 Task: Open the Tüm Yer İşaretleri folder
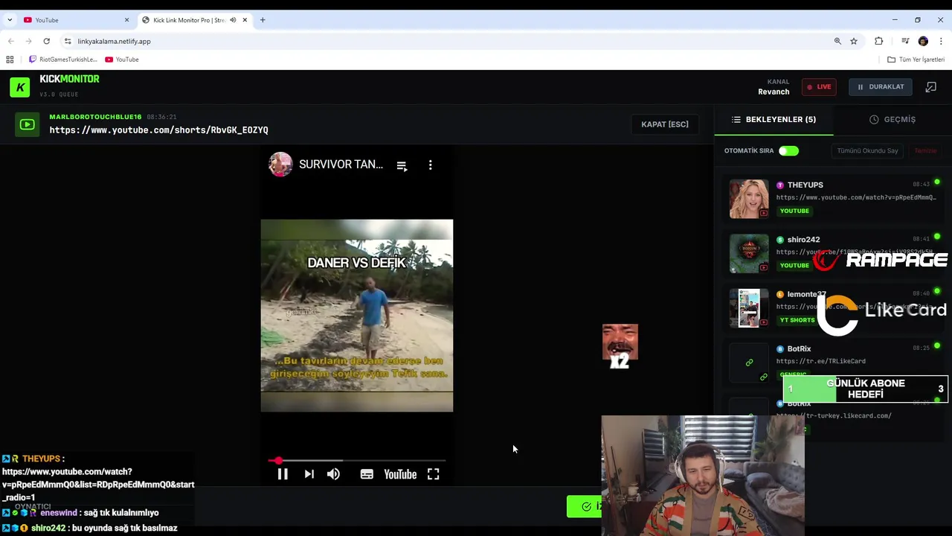coord(916,60)
